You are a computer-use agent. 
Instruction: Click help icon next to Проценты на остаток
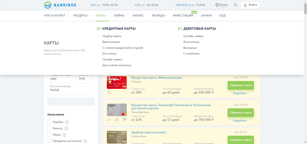click(85, 141)
